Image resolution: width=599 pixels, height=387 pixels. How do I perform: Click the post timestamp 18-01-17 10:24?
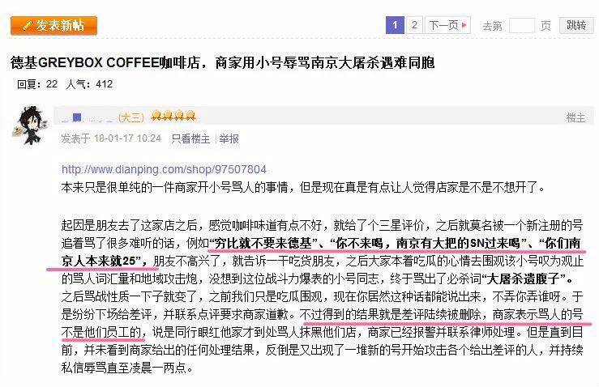pos(127,138)
